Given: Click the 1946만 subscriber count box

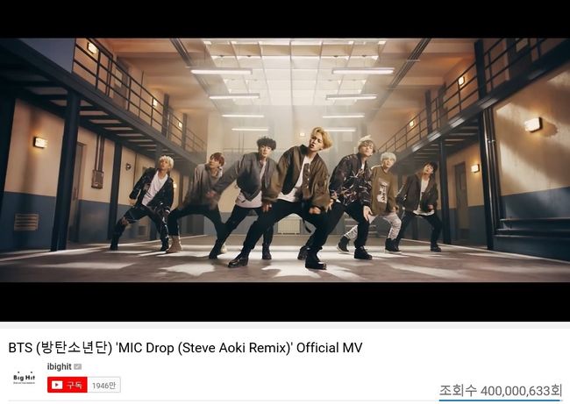Looking at the screenshot, I should point(103,385).
